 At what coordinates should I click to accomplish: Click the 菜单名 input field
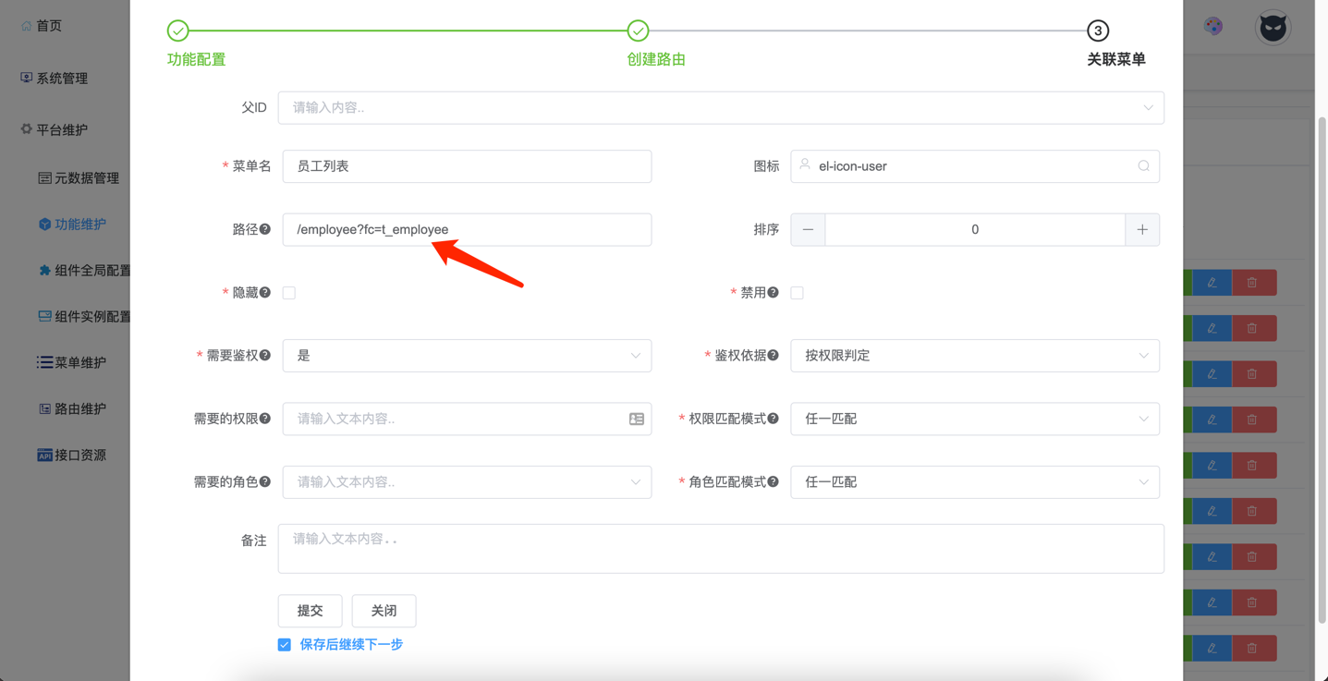coord(467,166)
